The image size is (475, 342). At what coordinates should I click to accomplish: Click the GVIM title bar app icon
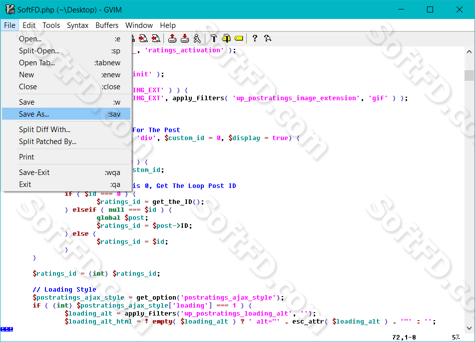[10, 9]
